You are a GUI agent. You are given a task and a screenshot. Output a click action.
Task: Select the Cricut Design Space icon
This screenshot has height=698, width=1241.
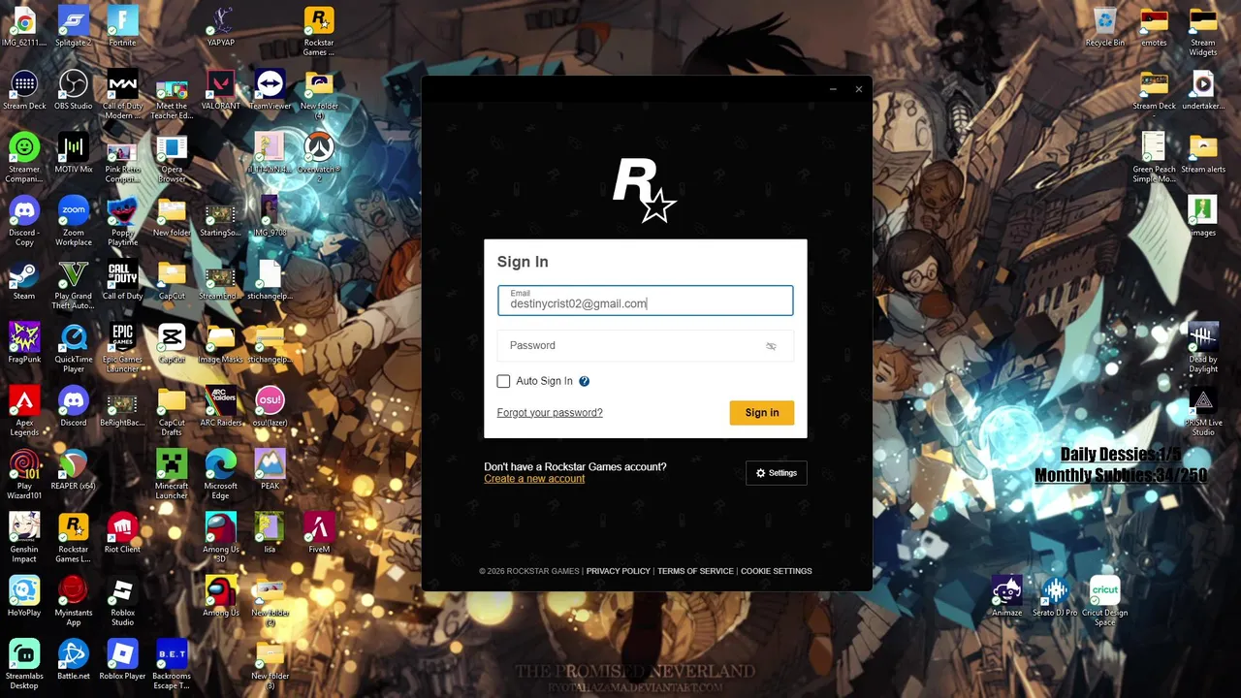coord(1105,601)
